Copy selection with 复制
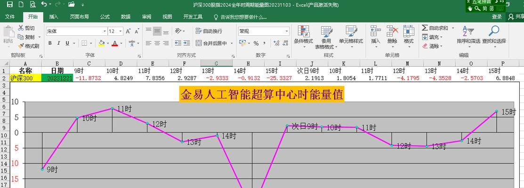 (26, 37)
